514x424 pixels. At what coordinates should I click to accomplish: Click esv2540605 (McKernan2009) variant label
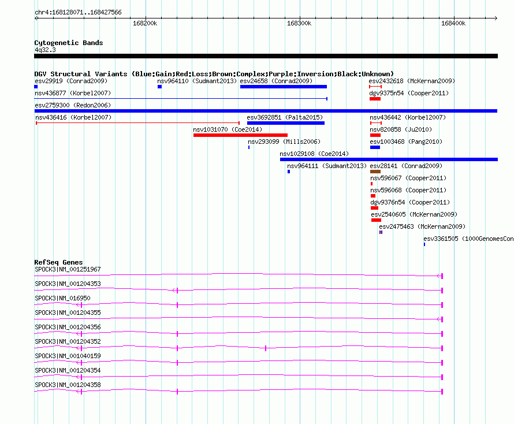[x=414, y=214]
